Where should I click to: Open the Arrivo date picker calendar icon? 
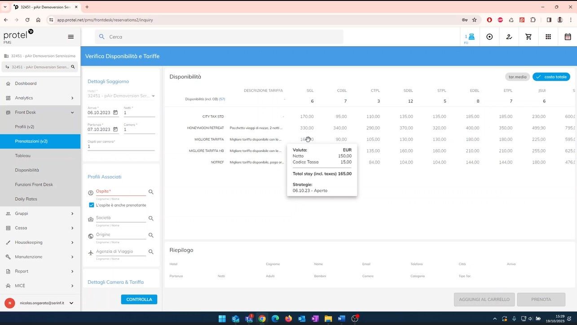115,113
